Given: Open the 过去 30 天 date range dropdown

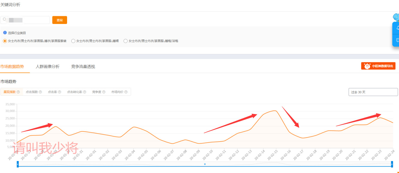Looking at the screenshot, I should tap(373, 92).
